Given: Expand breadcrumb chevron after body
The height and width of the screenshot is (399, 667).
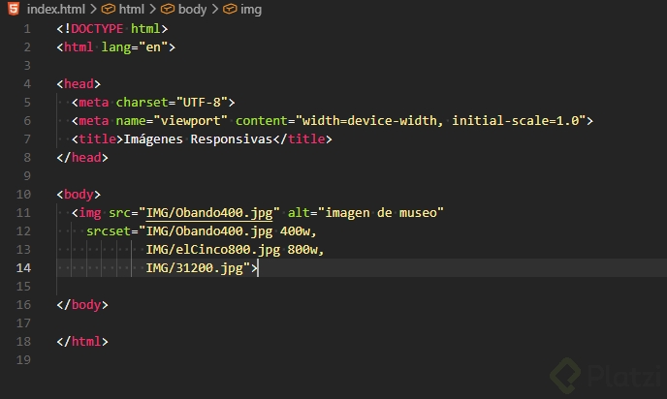Looking at the screenshot, I should point(215,9).
